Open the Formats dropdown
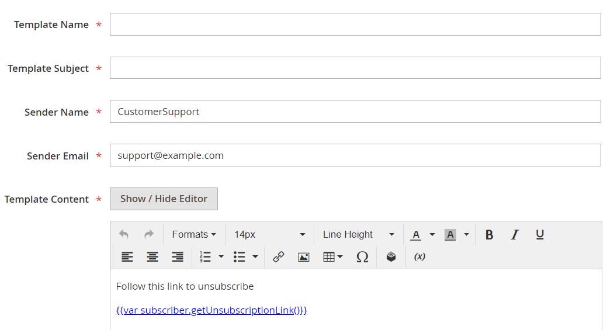607x330 pixels. 193,235
